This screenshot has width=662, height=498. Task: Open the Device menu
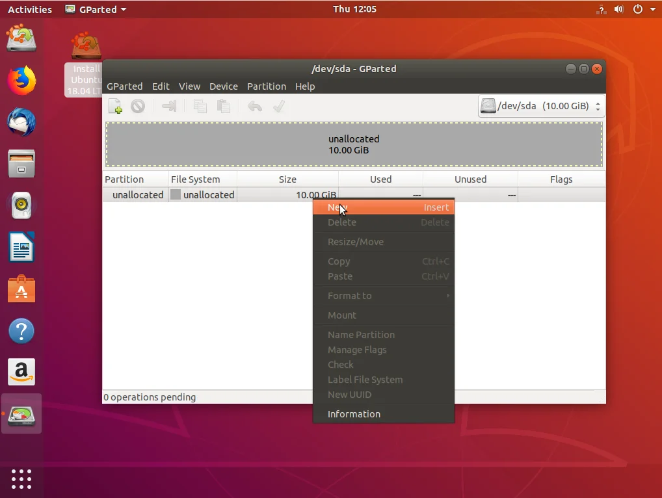[x=223, y=86]
